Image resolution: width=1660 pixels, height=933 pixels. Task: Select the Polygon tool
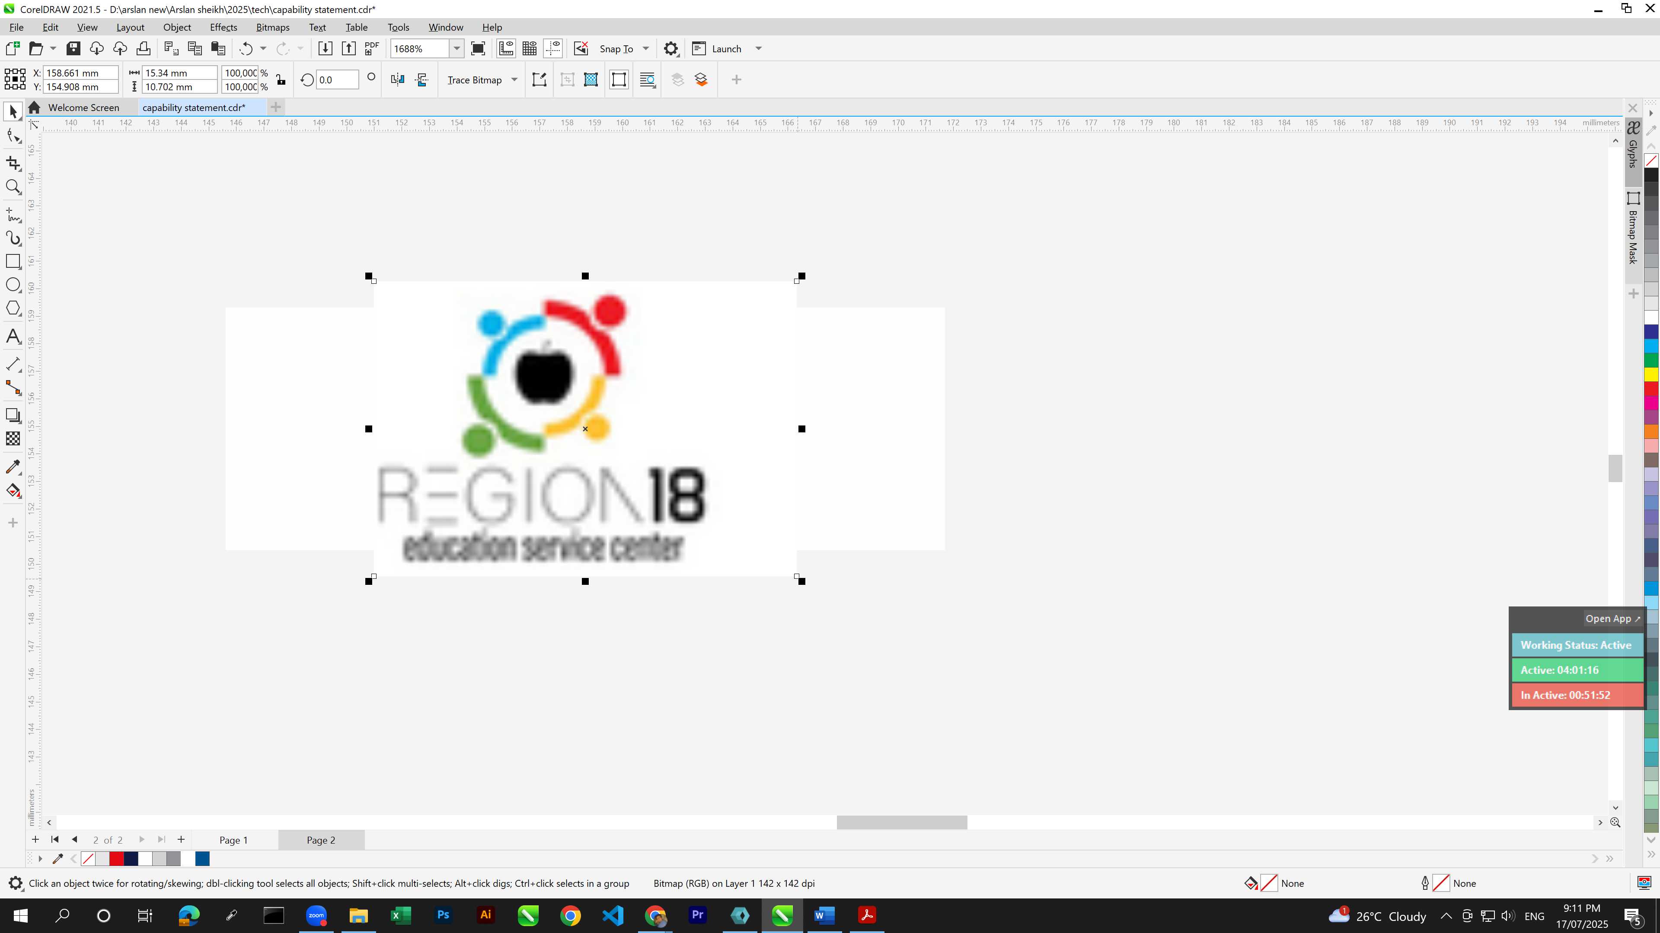(13, 309)
